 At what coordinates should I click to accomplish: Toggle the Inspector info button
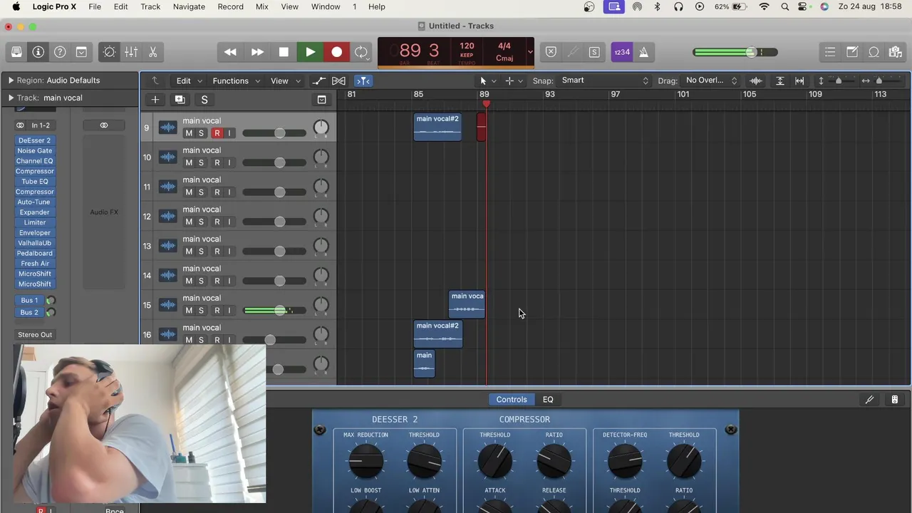(x=38, y=52)
